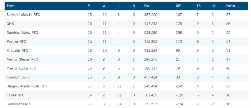Image resolution: width=251 pixels, height=108 pixels.
Task: Select Newton Stewart RFC in table
Action: [x=22, y=59]
